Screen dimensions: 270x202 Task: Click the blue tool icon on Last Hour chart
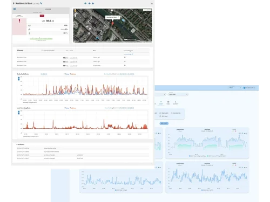tap(18, 113)
